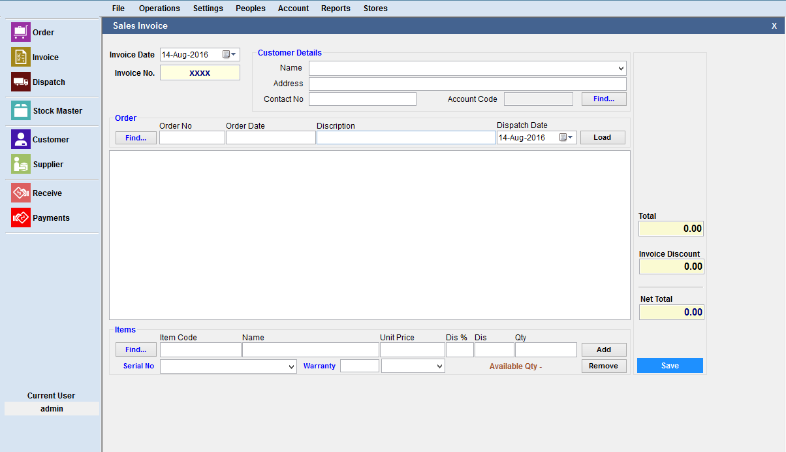Click the Item Code input field

coord(200,350)
